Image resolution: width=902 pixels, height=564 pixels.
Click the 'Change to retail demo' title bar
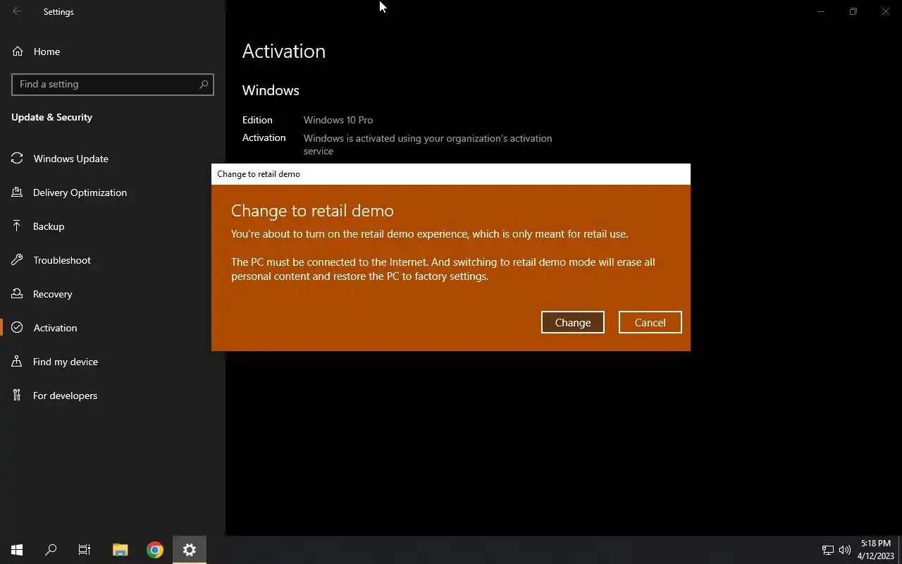pos(451,174)
